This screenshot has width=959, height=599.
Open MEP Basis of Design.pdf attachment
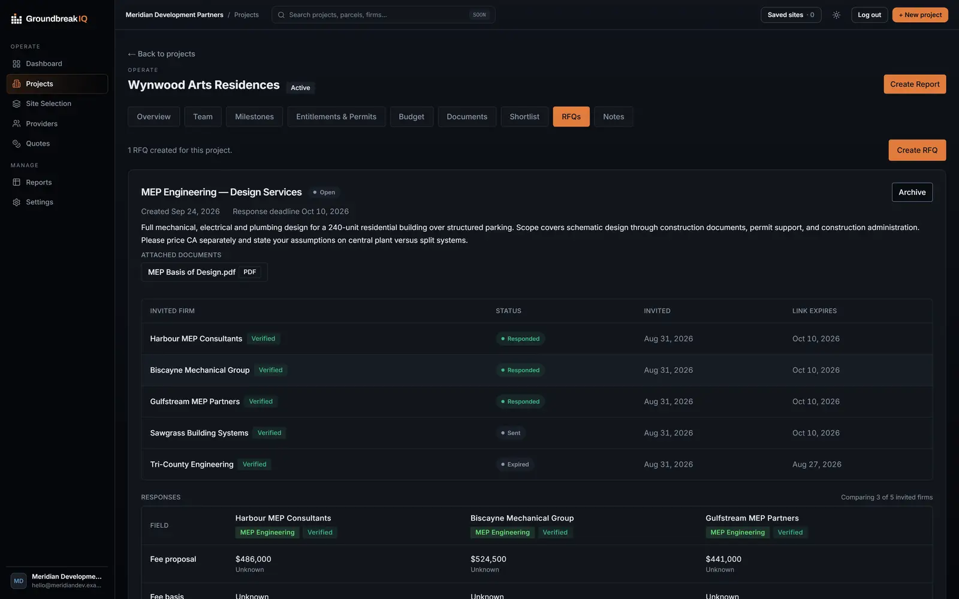[204, 273]
